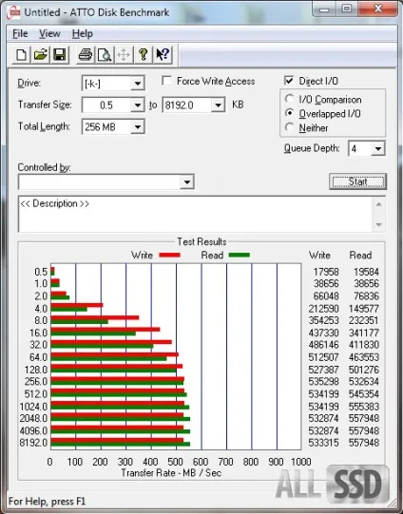The image size is (403, 514).
Task: Expand the Total Length dropdown
Action: pos(138,127)
